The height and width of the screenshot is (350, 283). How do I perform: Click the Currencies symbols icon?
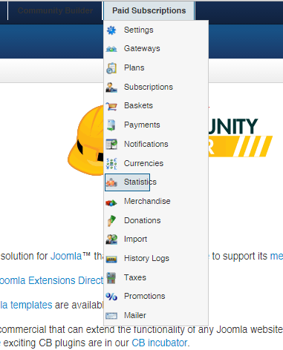click(x=111, y=163)
